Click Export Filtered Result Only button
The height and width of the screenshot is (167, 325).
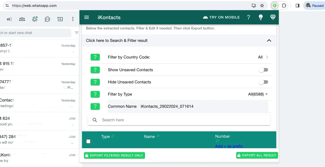[x=115, y=155]
